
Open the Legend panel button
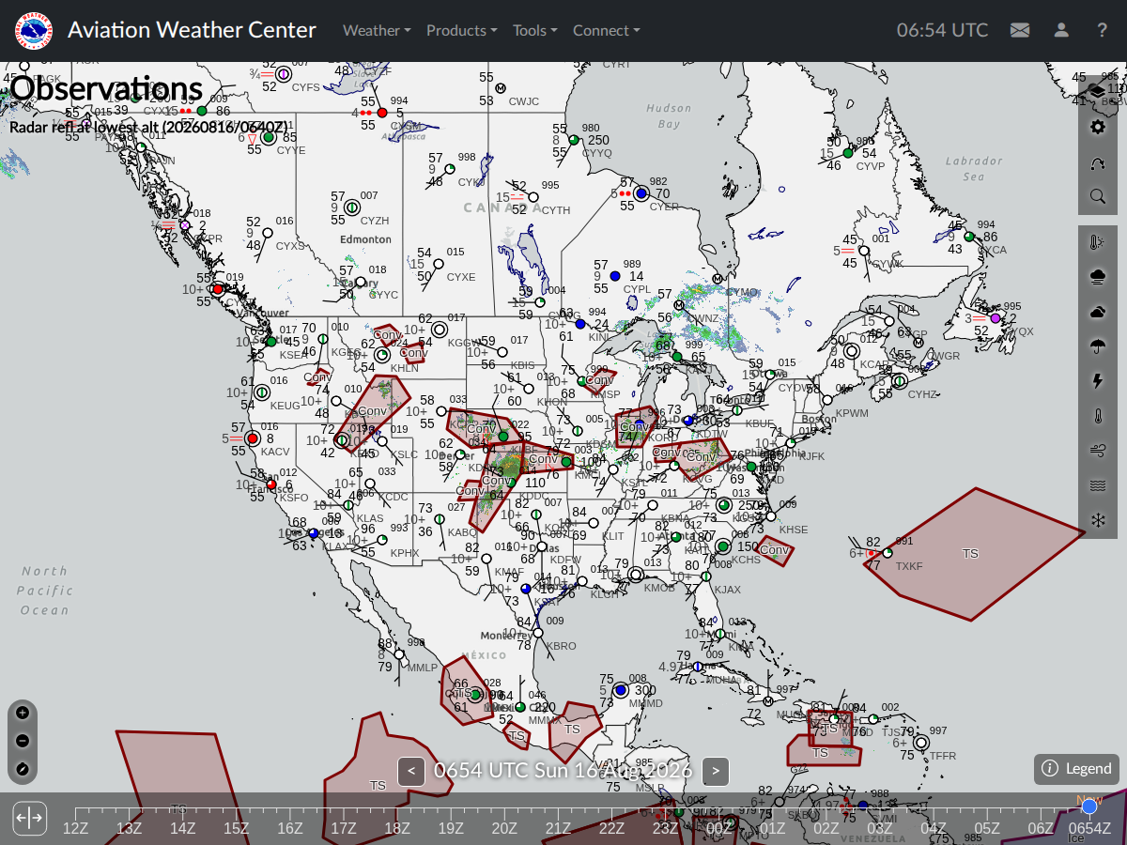pos(1077,769)
